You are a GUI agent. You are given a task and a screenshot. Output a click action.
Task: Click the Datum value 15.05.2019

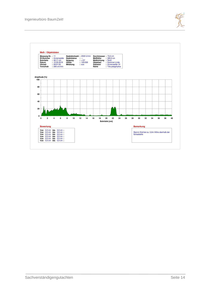click(58, 62)
